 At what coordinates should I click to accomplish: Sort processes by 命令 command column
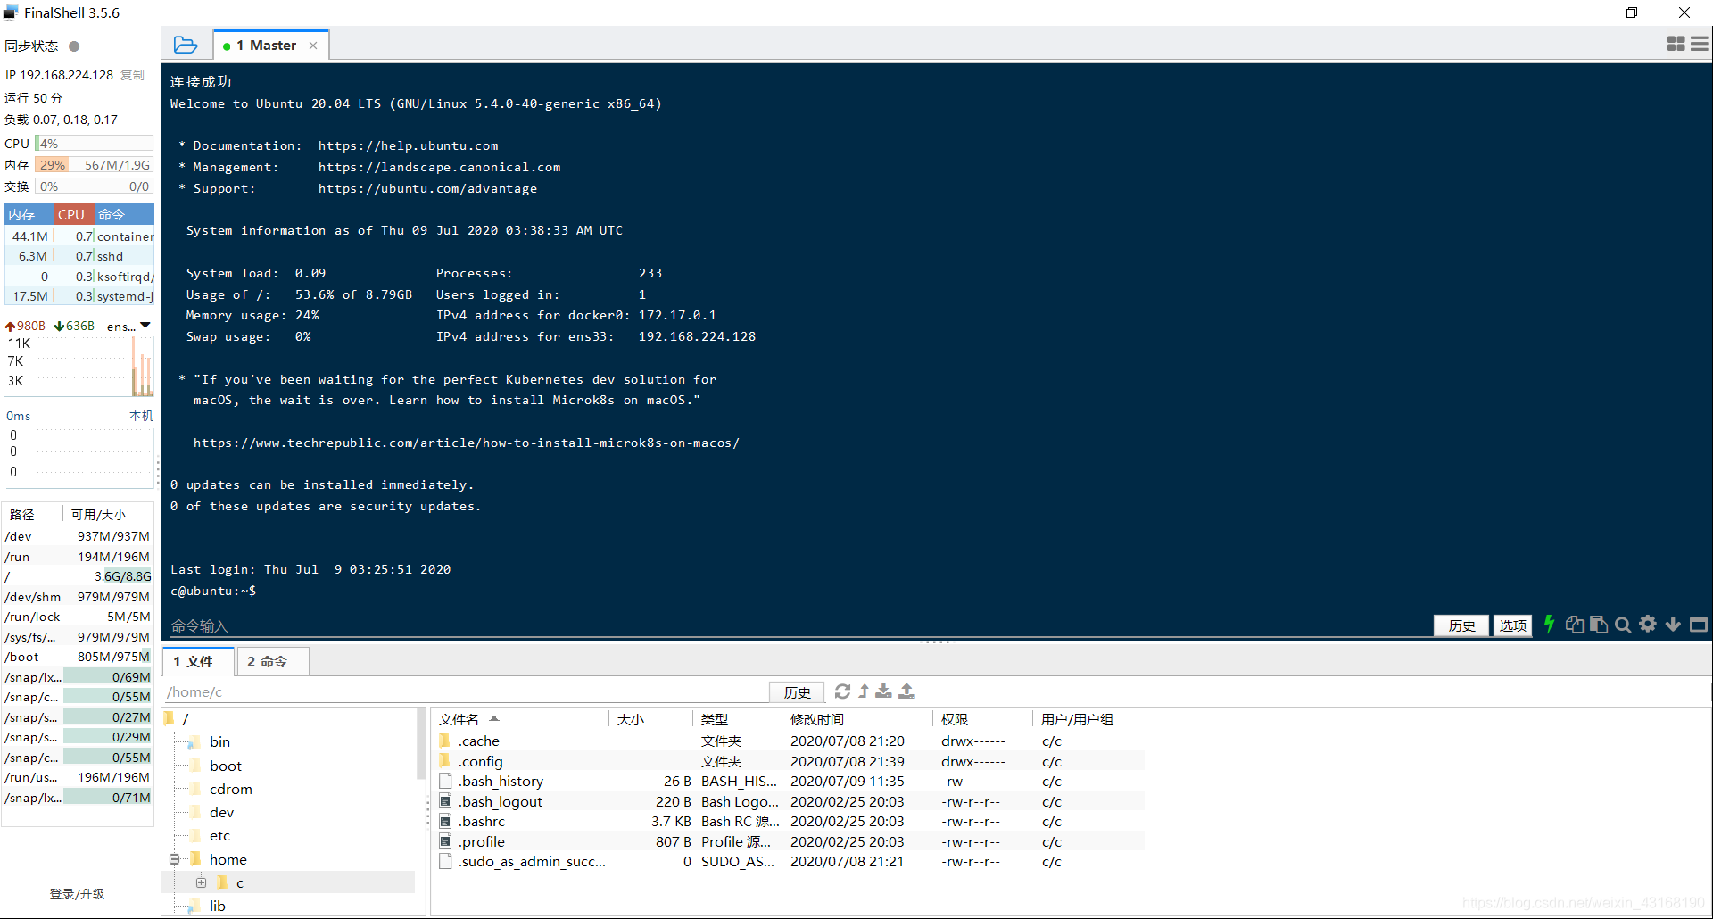click(x=124, y=214)
